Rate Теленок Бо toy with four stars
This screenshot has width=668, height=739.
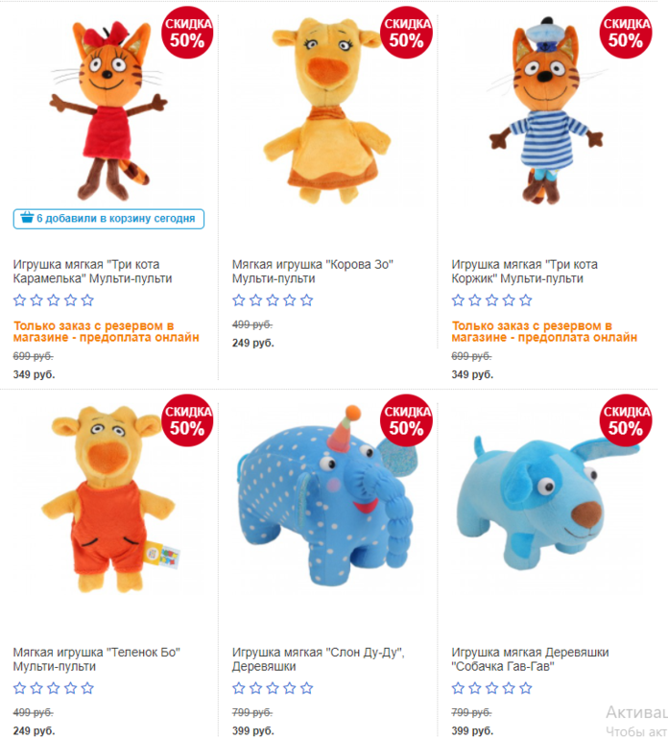71,688
